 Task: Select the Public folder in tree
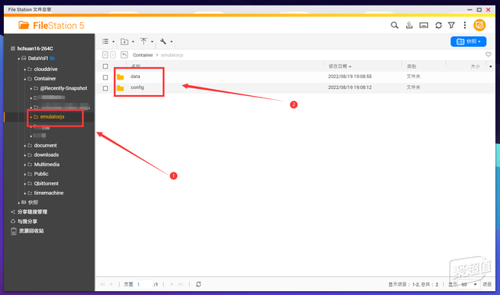(41, 174)
